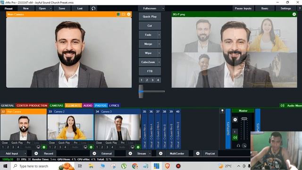Open the MultiCorder settings gear
This screenshot has width=302, height=170.
tap(160, 153)
